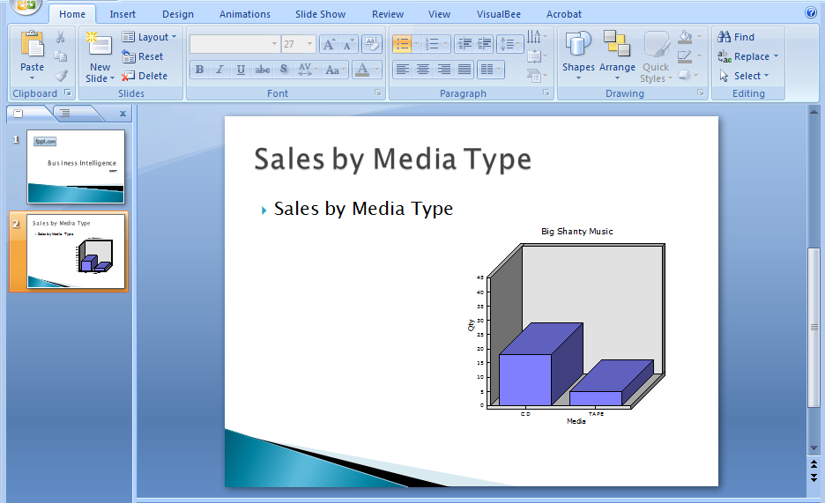825x503 pixels.
Task: Open Microsoft Office Help
Action: (810, 13)
